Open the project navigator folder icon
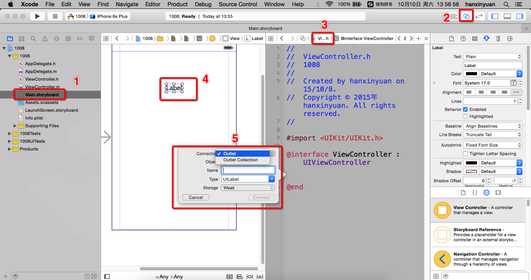 coord(10,38)
